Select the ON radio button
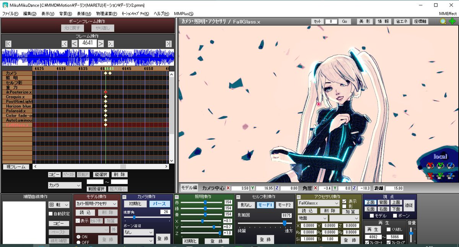459x247 pixels. point(78,237)
